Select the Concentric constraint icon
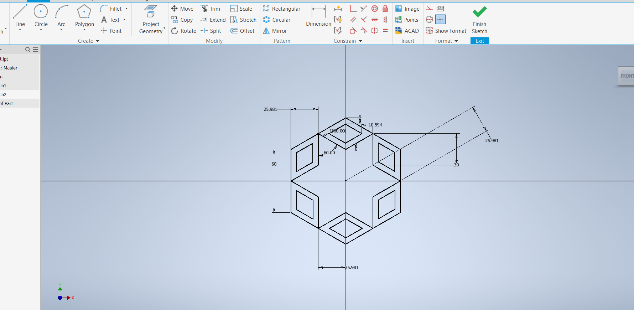The width and height of the screenshot is (634, 310). pyautogui.click(x=375, y=9)
